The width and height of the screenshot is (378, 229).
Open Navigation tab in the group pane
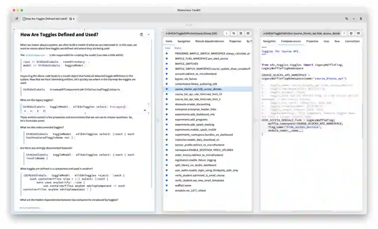pyautogui.click(x=184, y=41)
